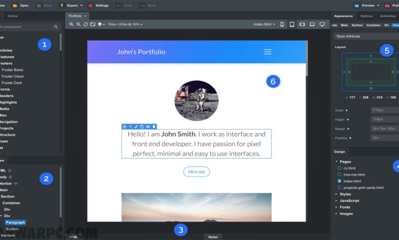Expand the Height property options

348,119
